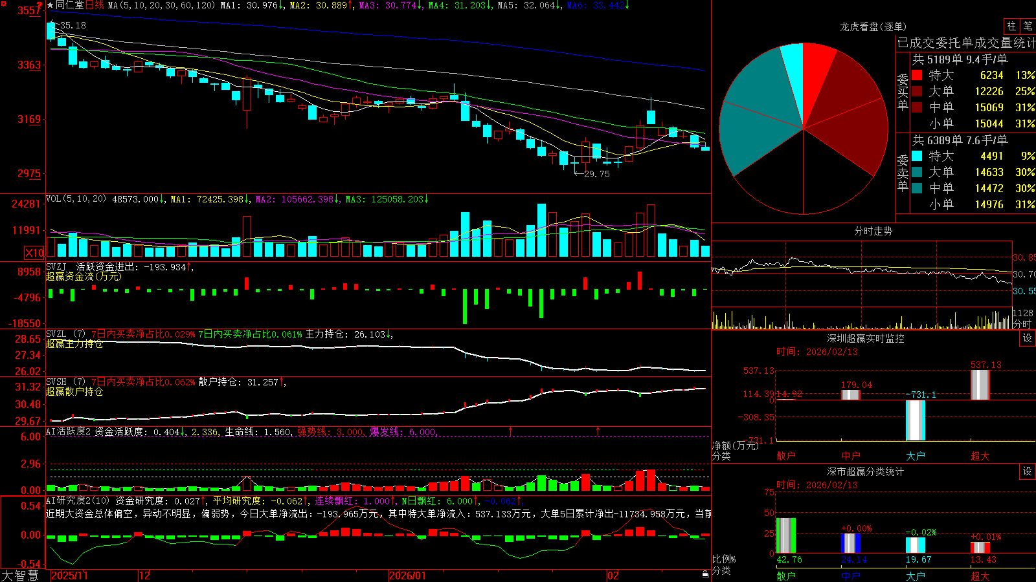Screen dimensions: 1036x582
Task: Switch 龙虎看盘 to 笔 tick view
Action: coord(1028,26)
